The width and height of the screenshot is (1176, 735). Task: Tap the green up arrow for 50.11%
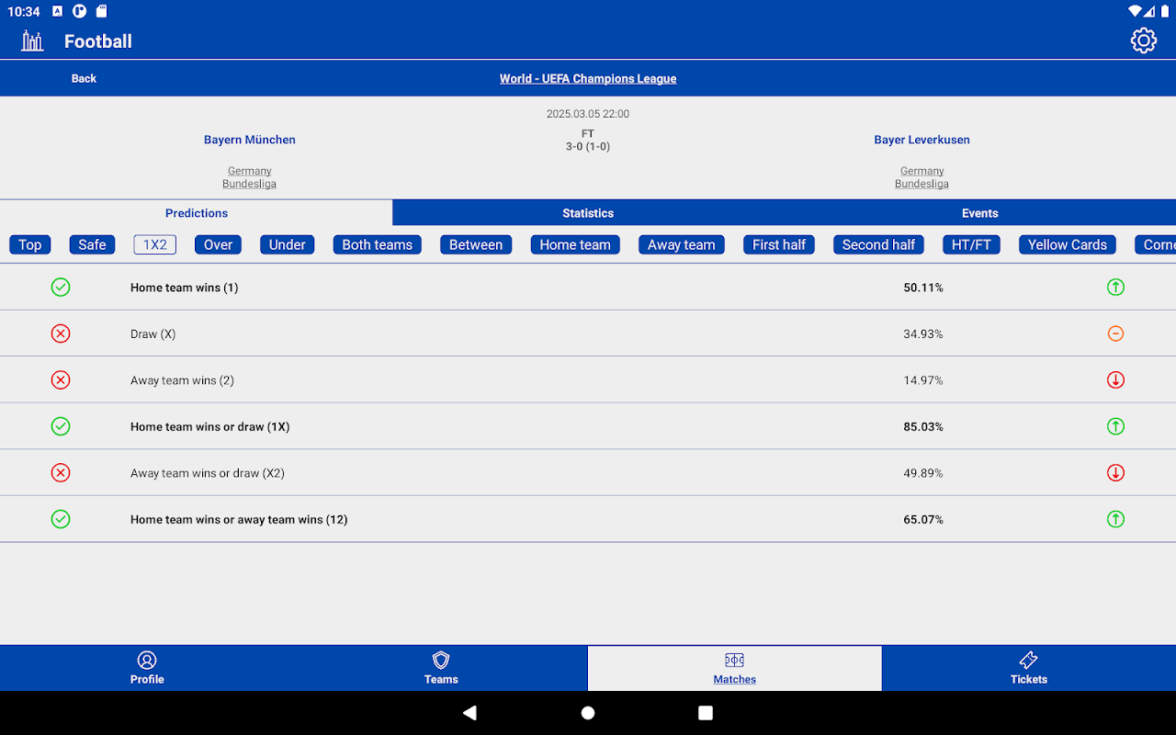click(1115, 288)
